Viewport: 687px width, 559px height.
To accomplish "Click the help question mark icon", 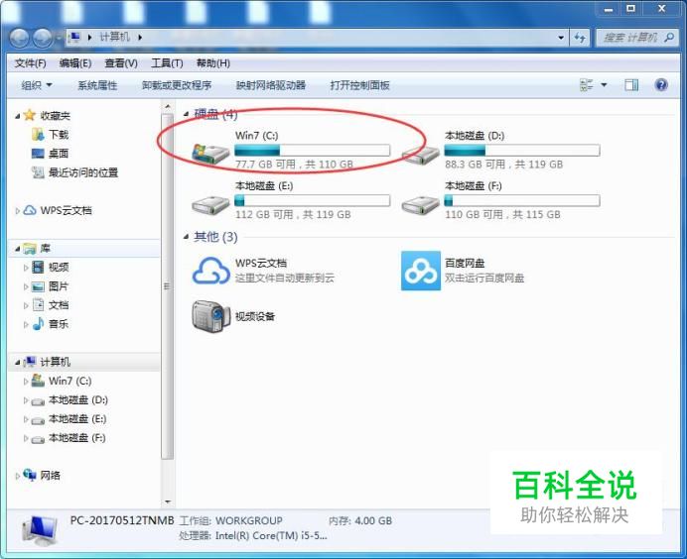I will click(661, 85).
